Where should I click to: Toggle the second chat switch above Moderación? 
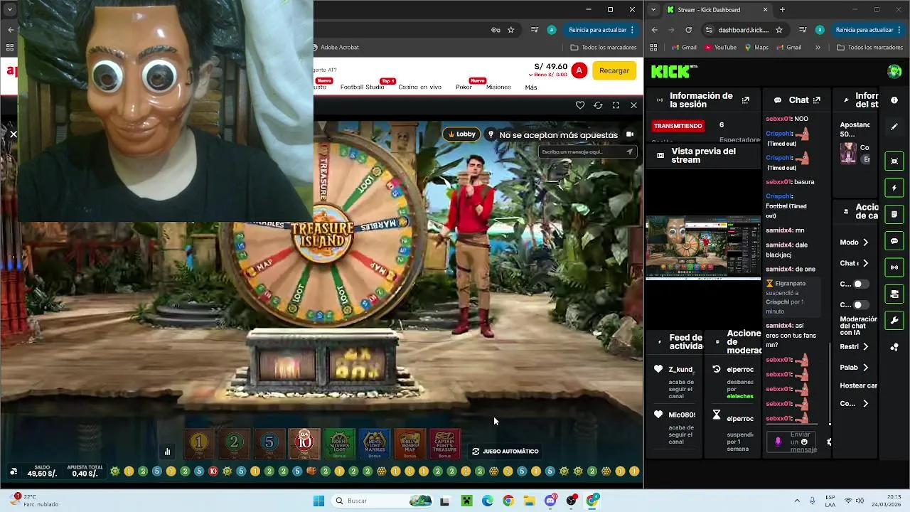tap(860, 305)
